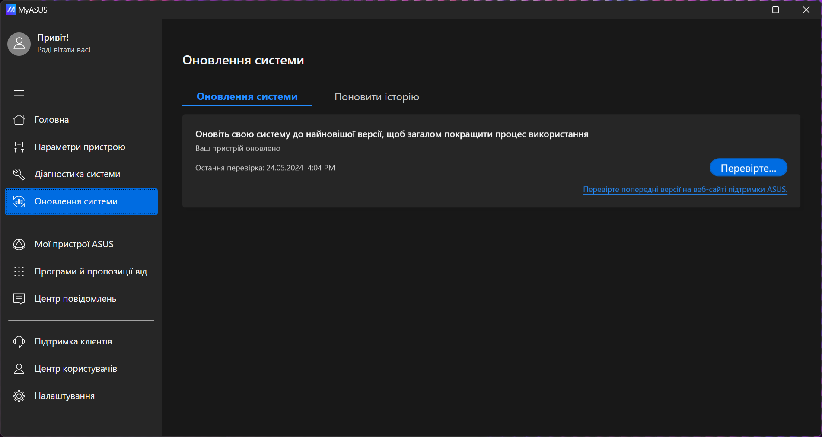The height and width of the screenshot is (437, 822).
Task: Open Мої пристрої ASUS page
Action: click(81, 244)
